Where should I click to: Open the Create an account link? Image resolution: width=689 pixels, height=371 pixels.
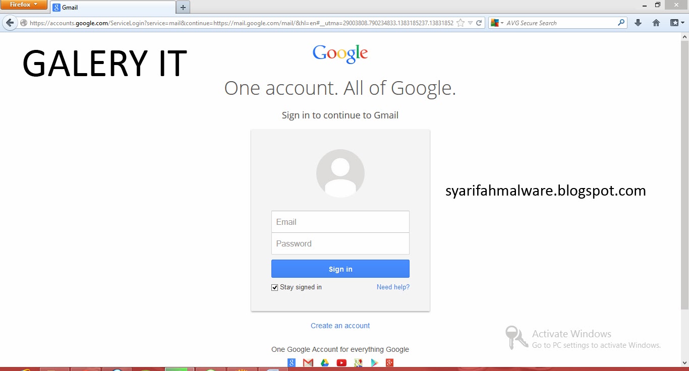[x=340, y=326]
